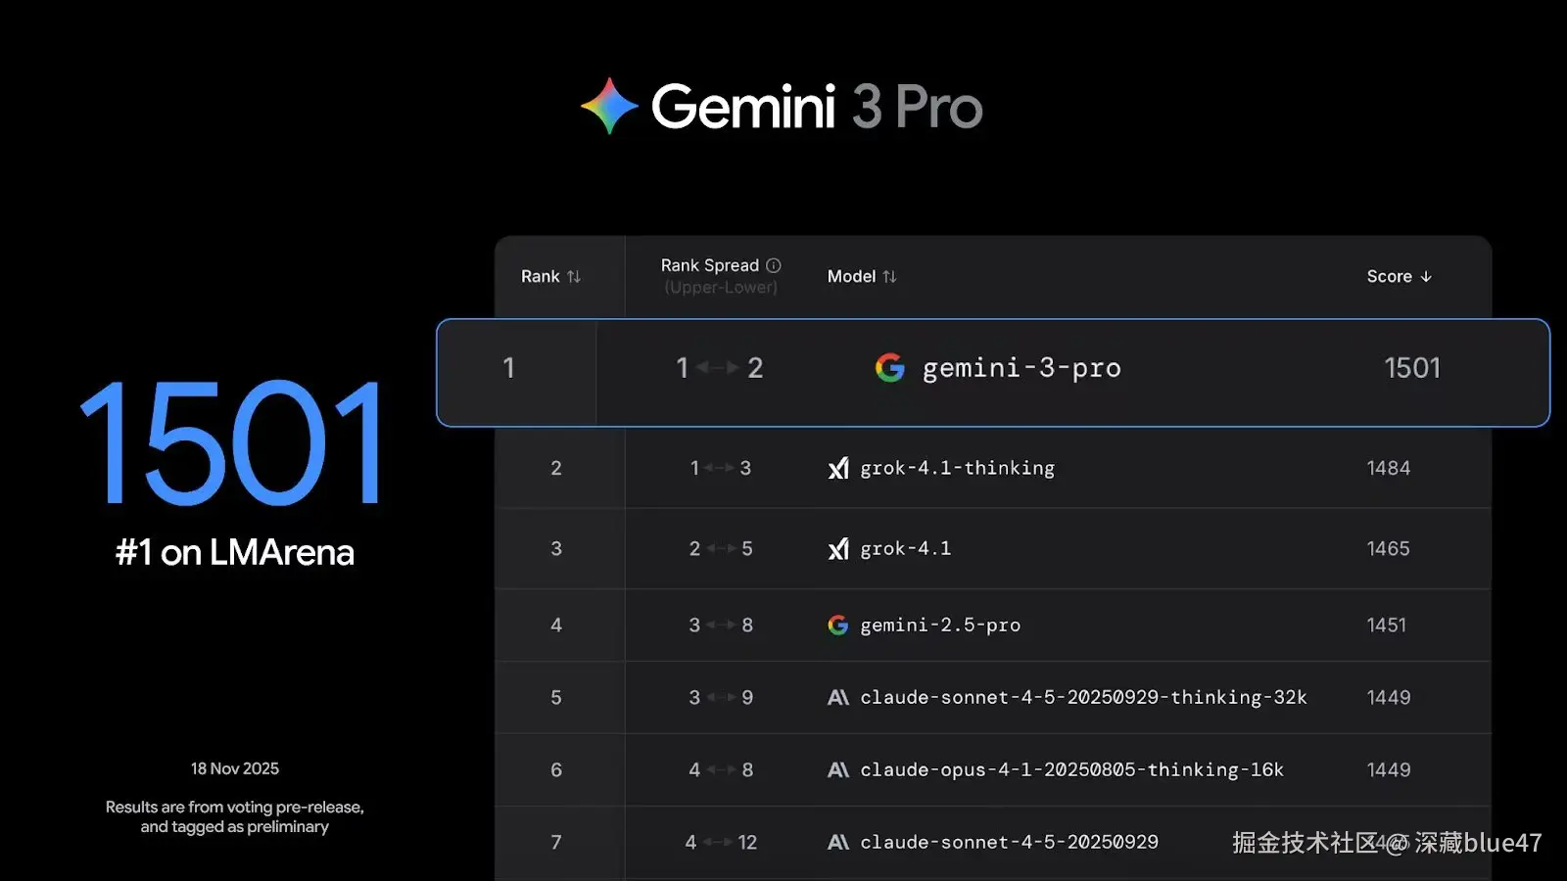The width and height of the screenshot is (1567, 881).
Task: Click rank spread 2 to 5 value
Action: point(721,548)
